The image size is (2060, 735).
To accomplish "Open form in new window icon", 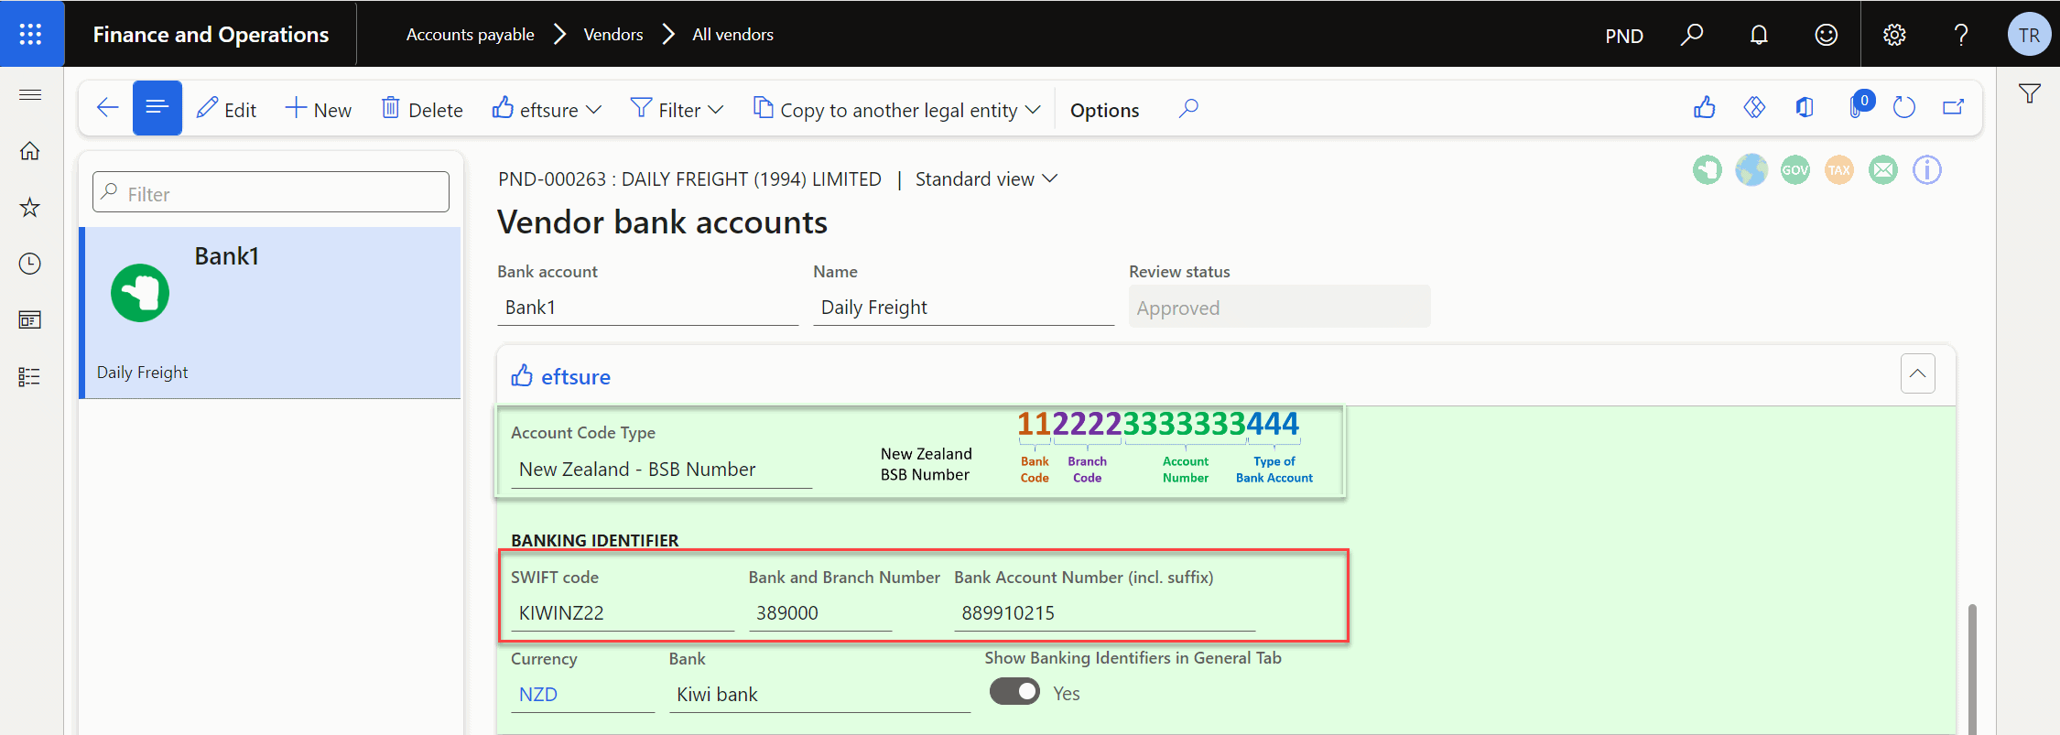I will [x=1954, y=108].
